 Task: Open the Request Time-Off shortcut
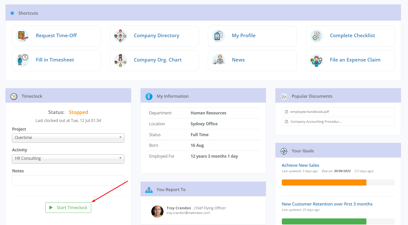(56, 36)
